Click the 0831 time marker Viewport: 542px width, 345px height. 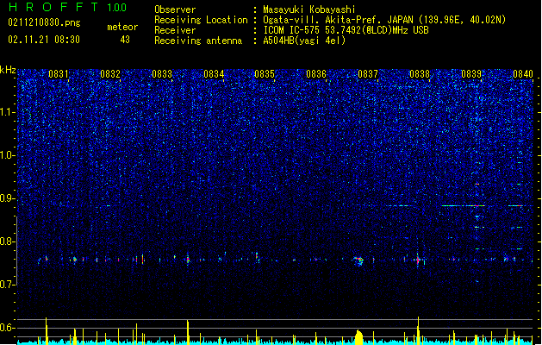(x=58, y=74)
